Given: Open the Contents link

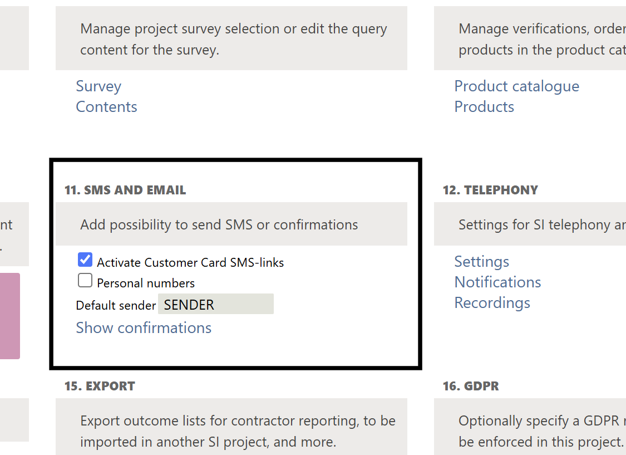Looking at the screenshot, I should (x=106, y=107).
